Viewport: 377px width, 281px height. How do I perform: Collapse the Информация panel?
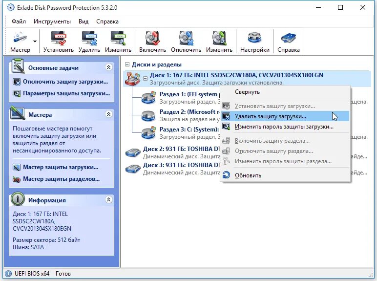109,199
